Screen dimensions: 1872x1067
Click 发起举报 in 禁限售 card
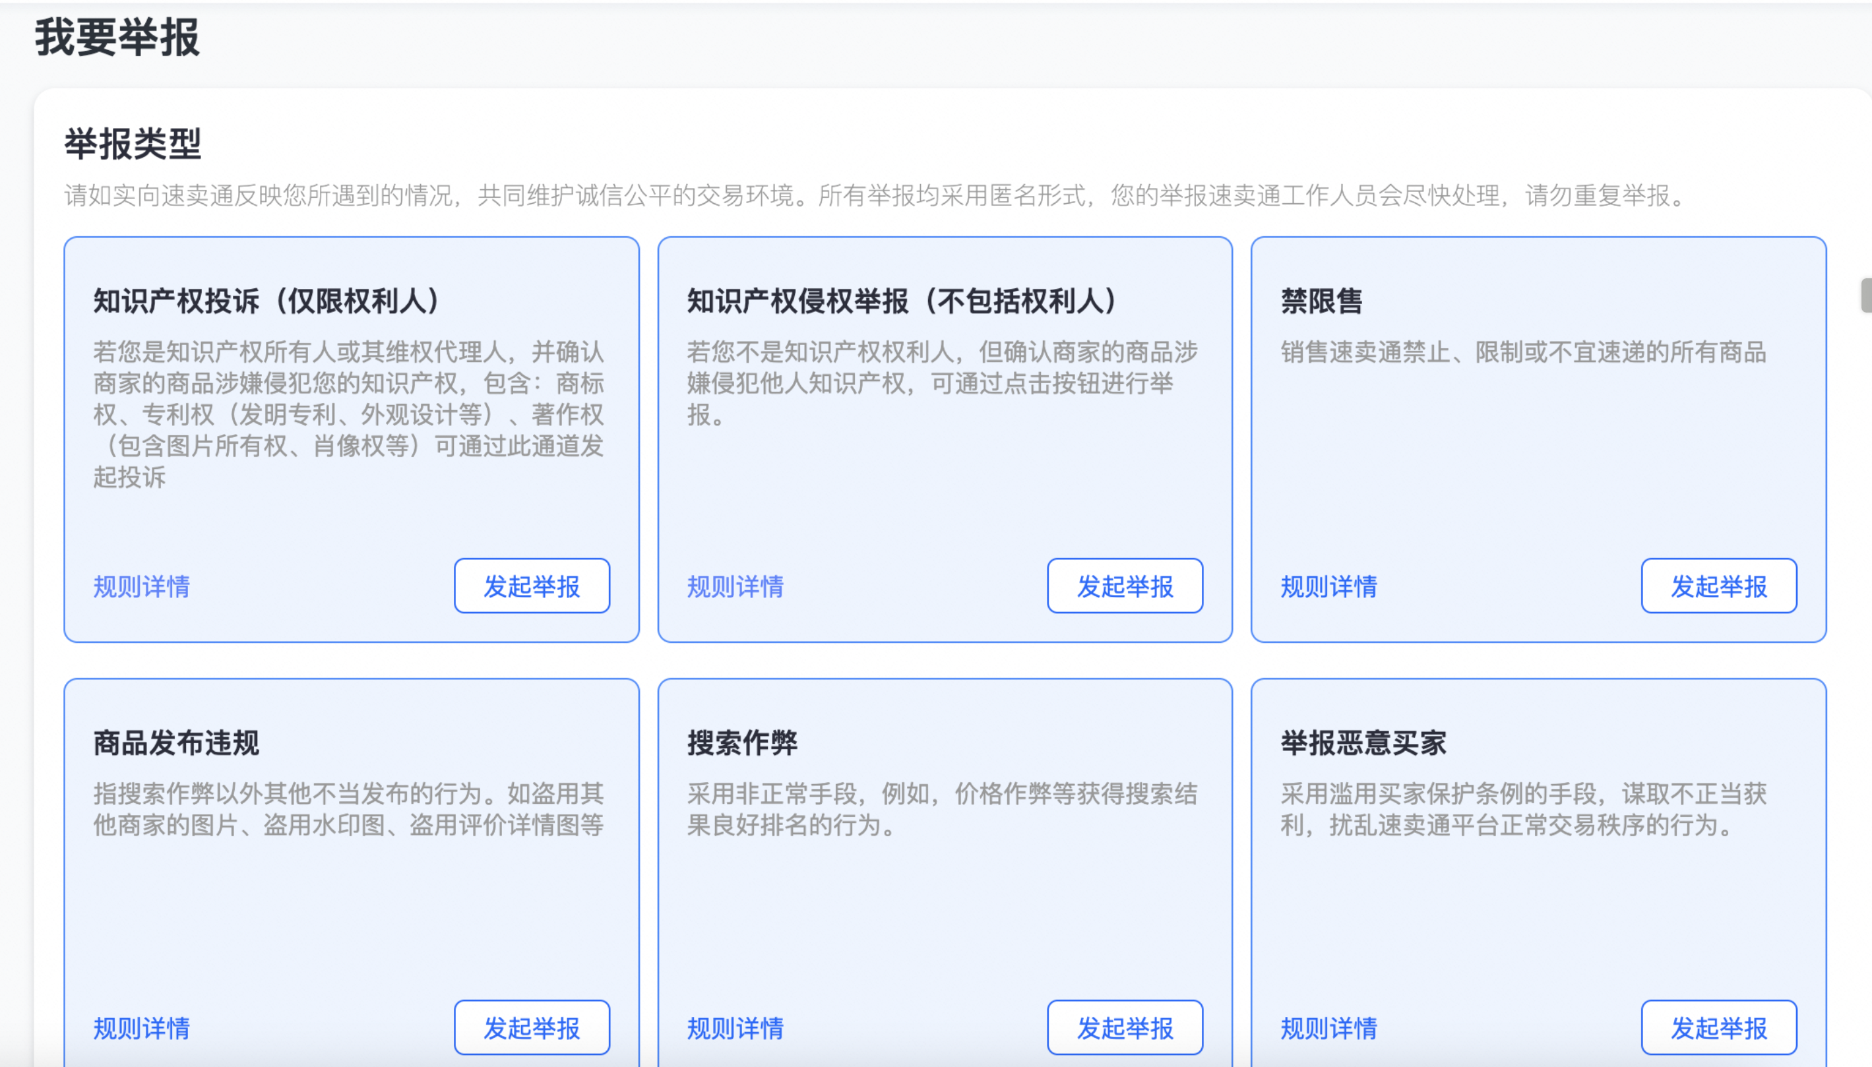1719,586
